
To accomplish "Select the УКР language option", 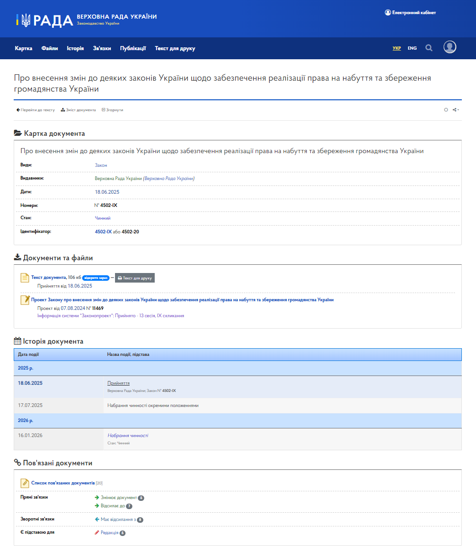I will click(397, 48).
